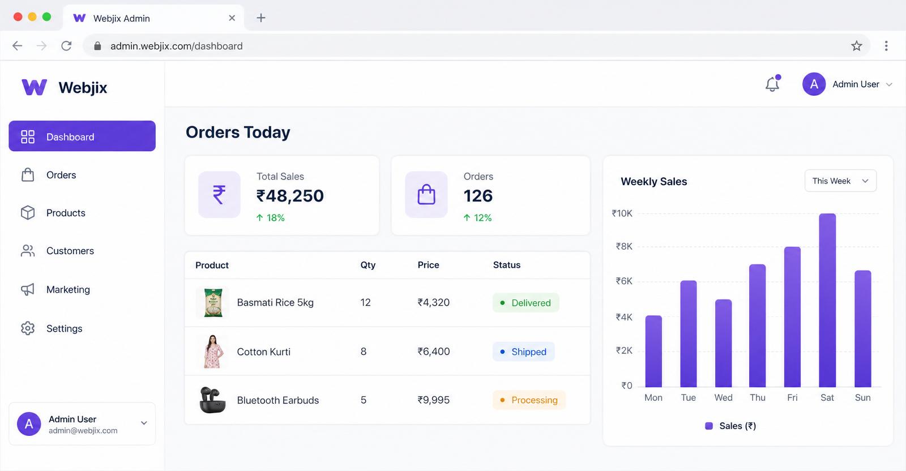906x471 pixels.
Task: Click the Mon bar in Weekly Sales chart
Action: tap(653, 351)
